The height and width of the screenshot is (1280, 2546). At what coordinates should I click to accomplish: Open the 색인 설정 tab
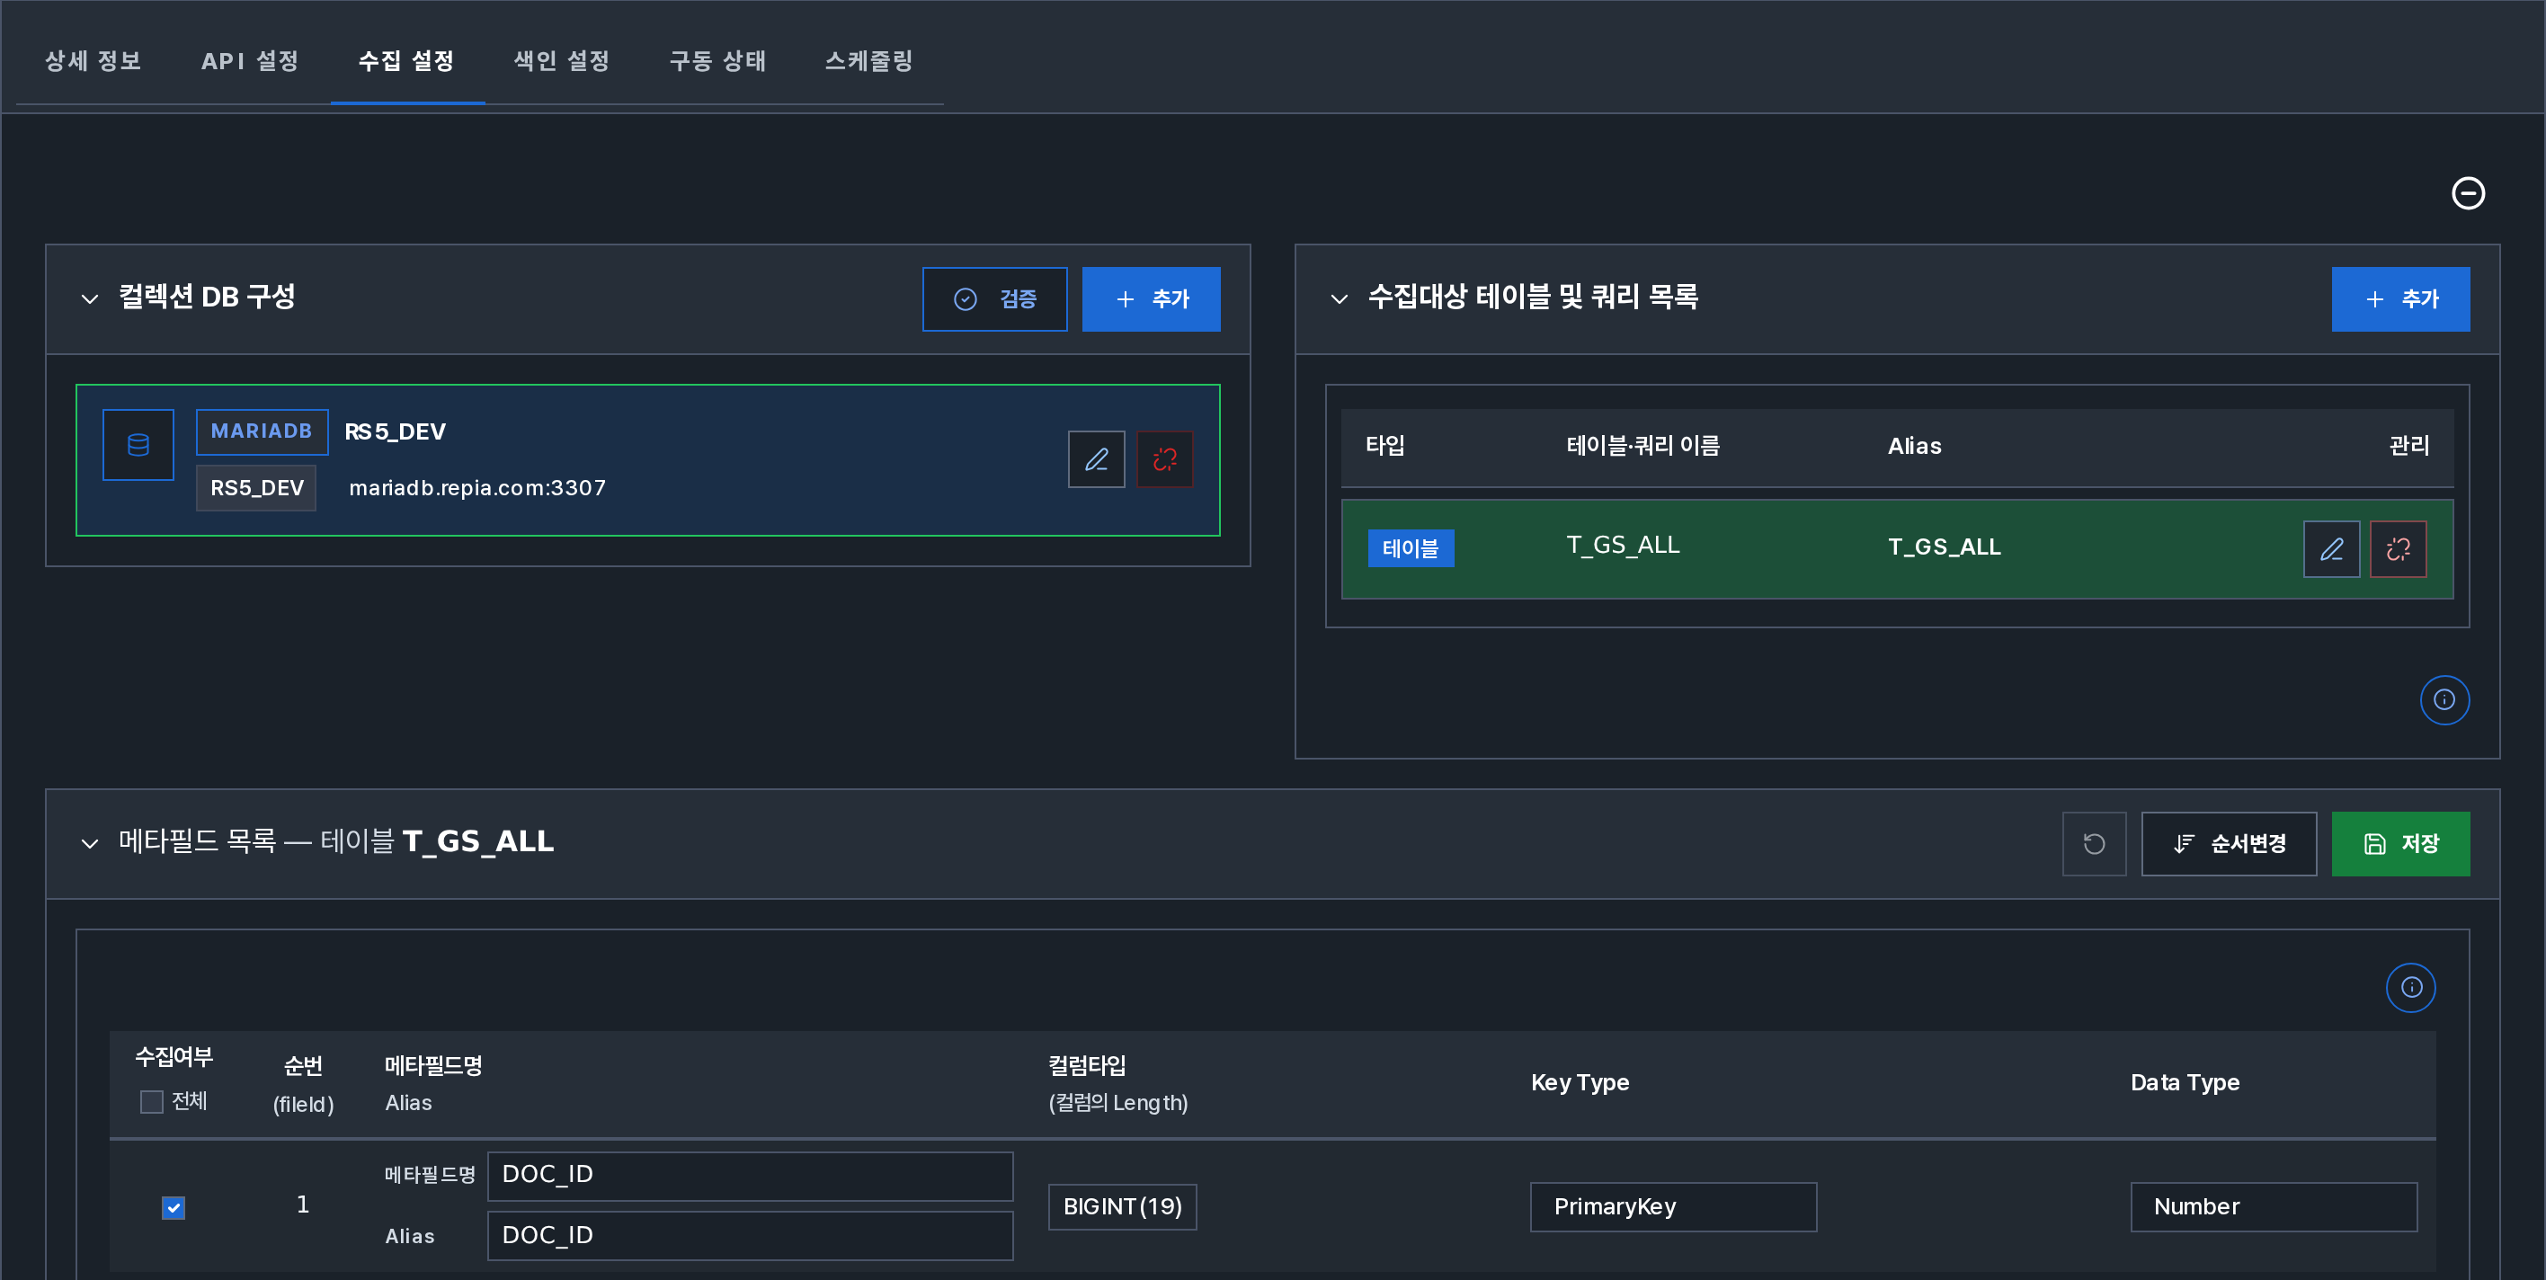tap(561, 61)
